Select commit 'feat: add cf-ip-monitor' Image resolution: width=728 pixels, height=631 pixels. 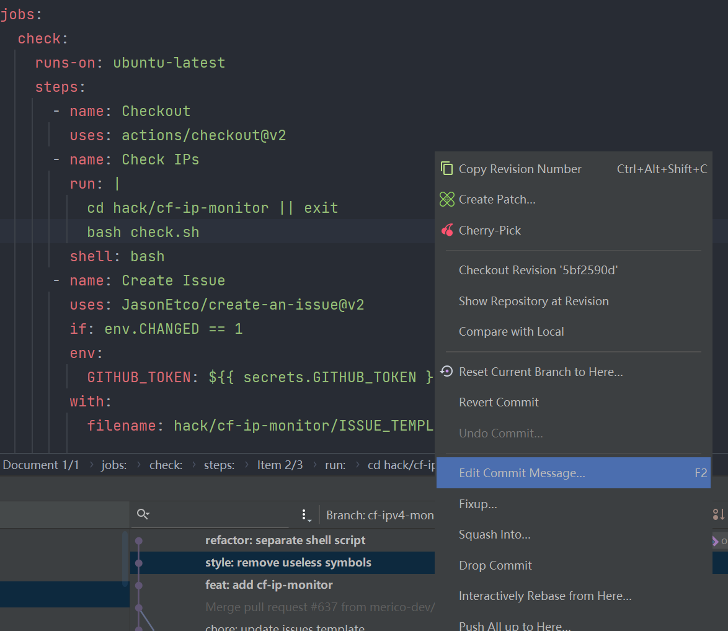pyautogui.click(x=269, y=585)
